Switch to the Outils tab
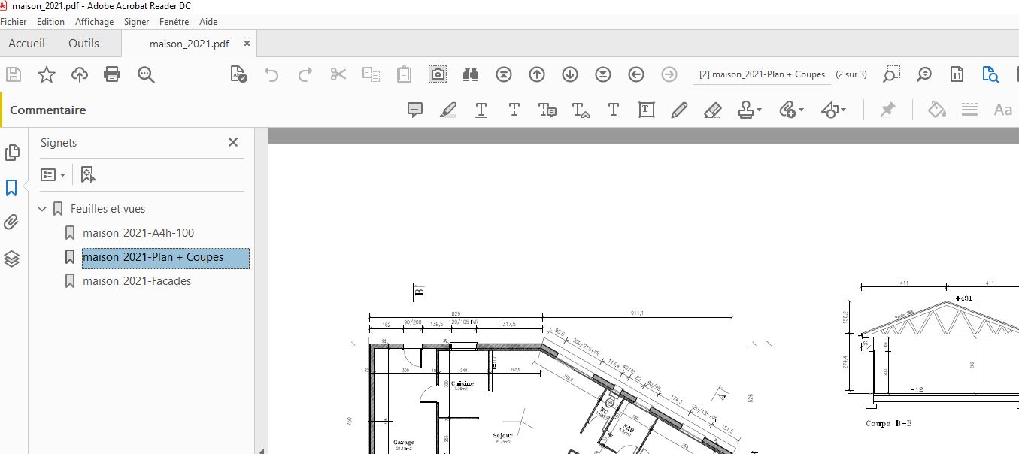This screenshot has height=454, width=1019. (x=83, y=44)
